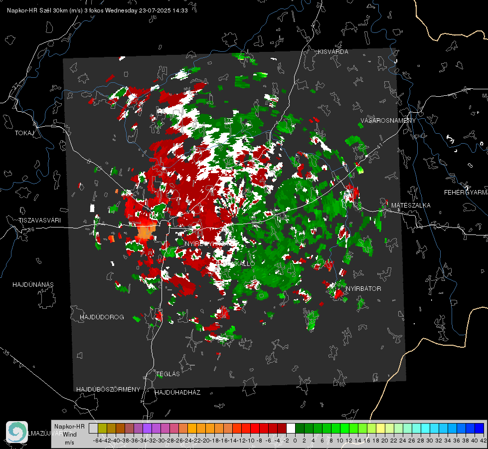The image size is (488, 449).
Task: Click the HAJDÚHADHÁZ town label
Action: point(177,393)
